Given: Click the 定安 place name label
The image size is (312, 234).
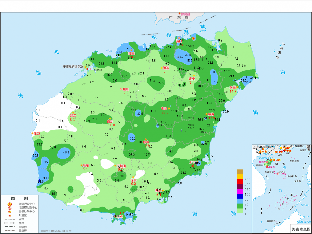Looking at the screenshot, I should tap(192, 79).
